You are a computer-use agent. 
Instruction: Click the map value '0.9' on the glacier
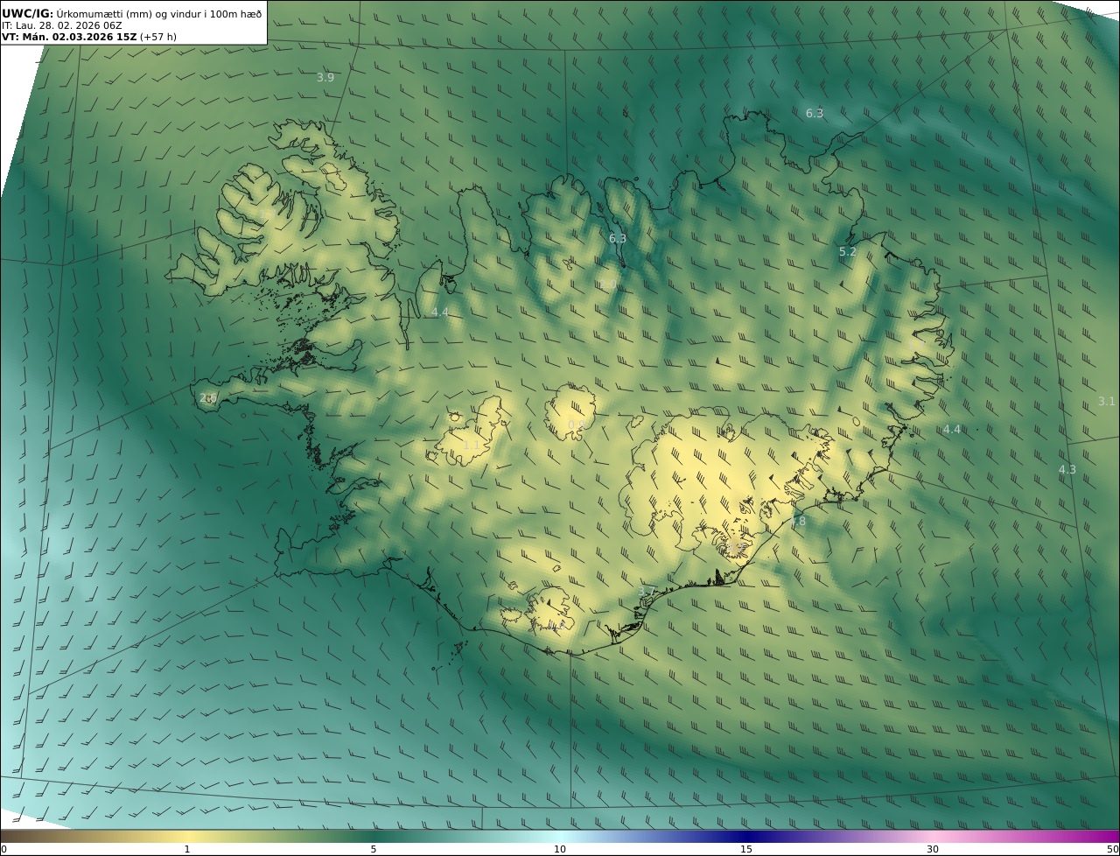coord(577,425)
